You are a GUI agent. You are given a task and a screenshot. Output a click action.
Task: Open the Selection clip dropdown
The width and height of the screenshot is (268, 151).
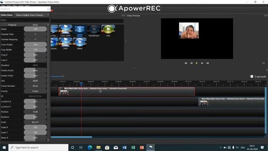coord(32,15)
